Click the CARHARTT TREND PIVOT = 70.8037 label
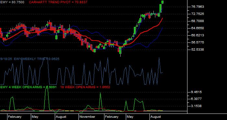The height and width of the screenshot is (120, 227). coord(58,2)
